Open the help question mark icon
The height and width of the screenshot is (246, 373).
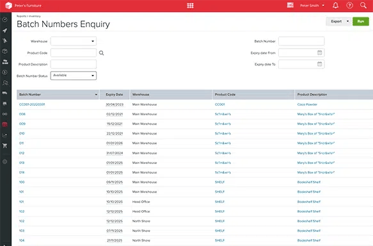tap(349, 6)
